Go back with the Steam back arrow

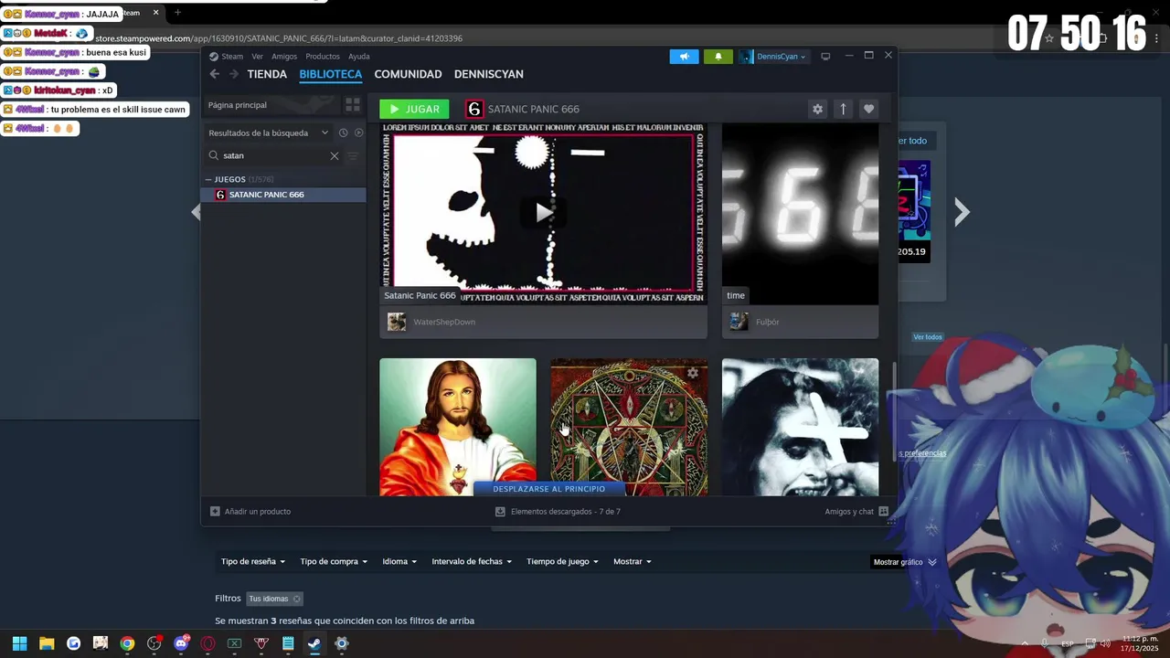[x=215, y=74]
